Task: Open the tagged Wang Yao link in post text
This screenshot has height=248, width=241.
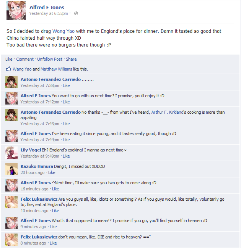Action: click(64, 31)
